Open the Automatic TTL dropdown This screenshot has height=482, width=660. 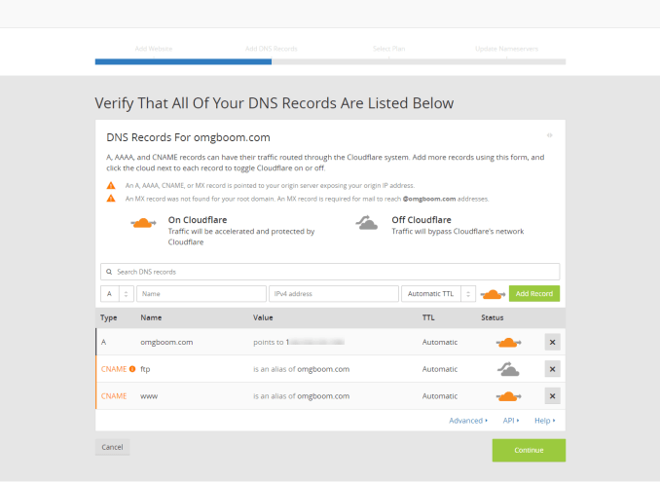pyautogui.click(x=438, y=294)
